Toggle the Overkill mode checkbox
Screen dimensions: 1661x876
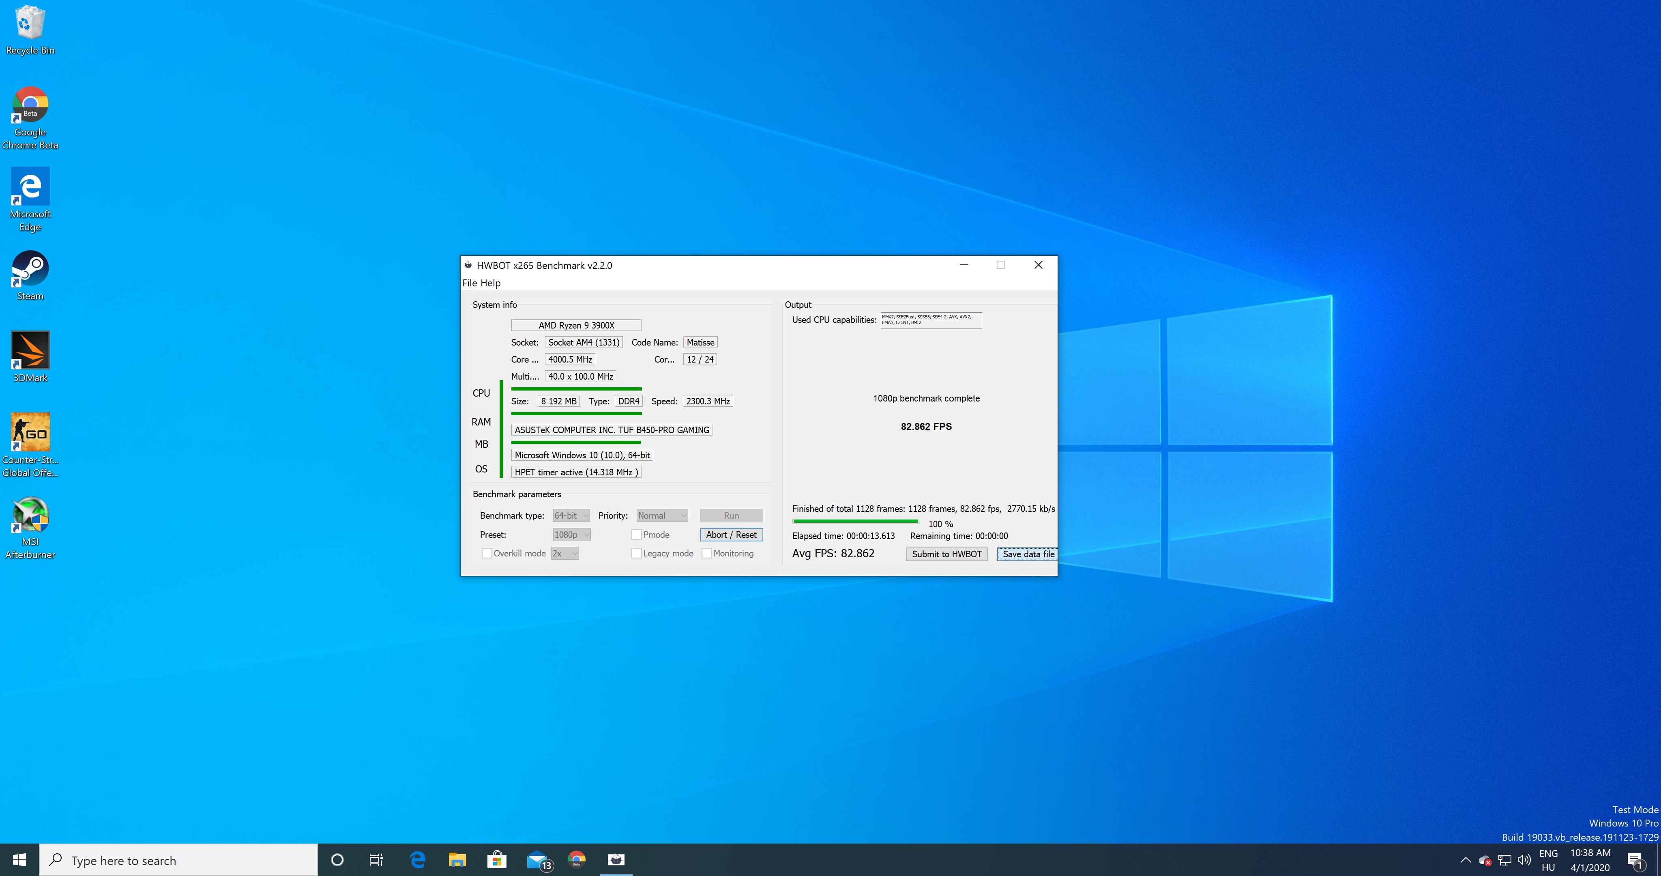(x=487, y=553)
